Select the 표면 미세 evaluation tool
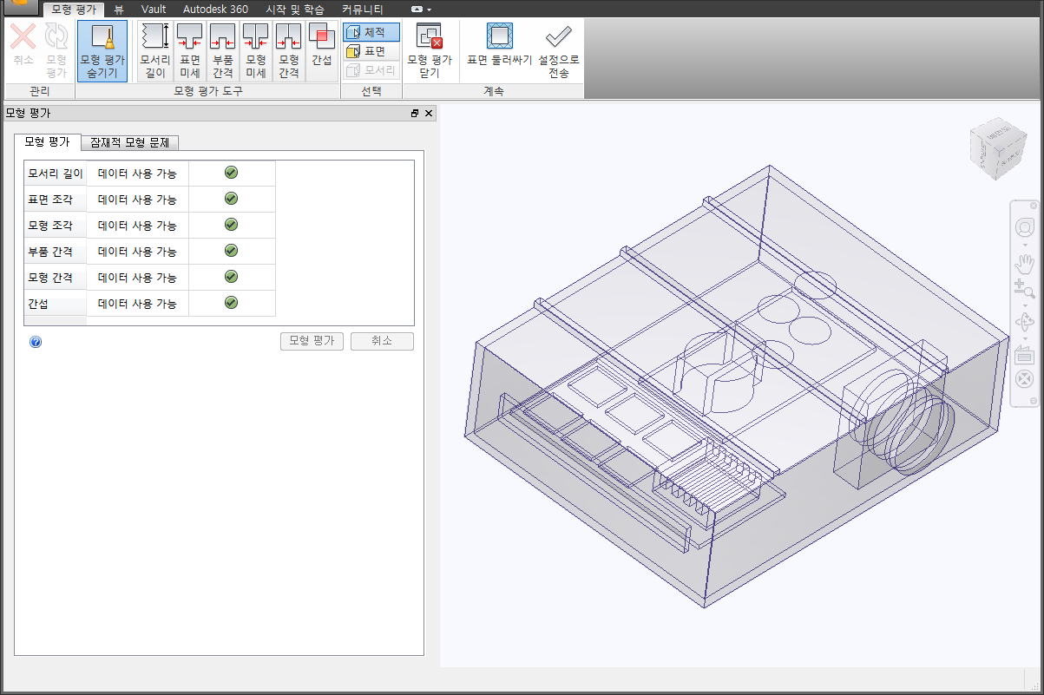 (x=190, y=51)
